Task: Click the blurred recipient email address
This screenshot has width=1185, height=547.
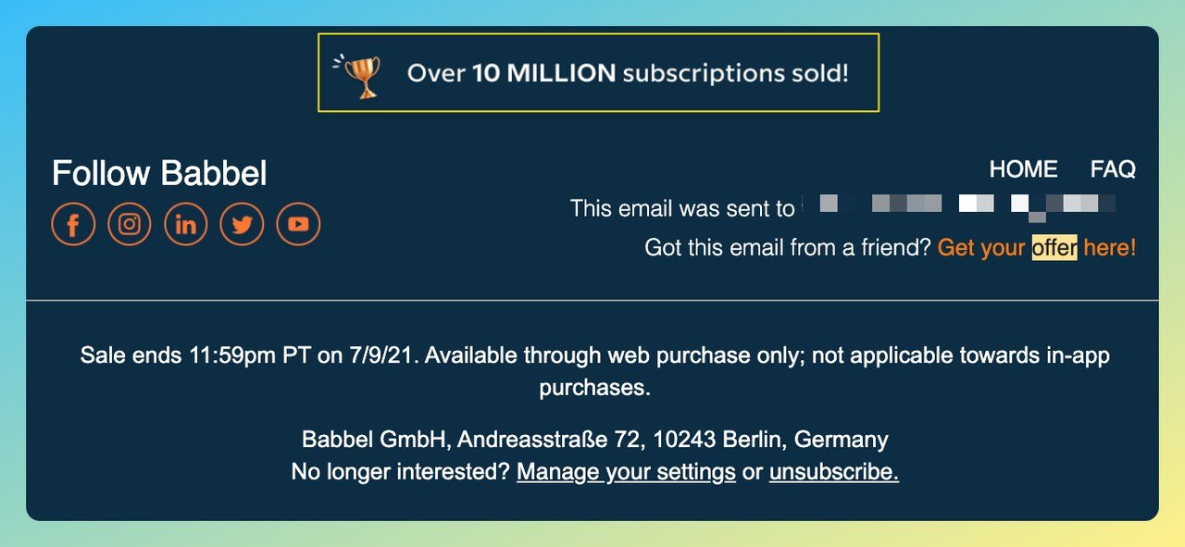Action: [x=958, y=205]
